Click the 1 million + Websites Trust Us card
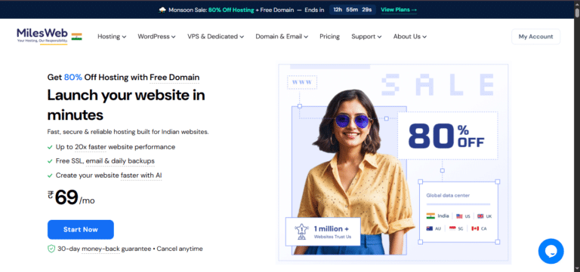The height and width of the screenshot is (272, 580). (323, 232)
